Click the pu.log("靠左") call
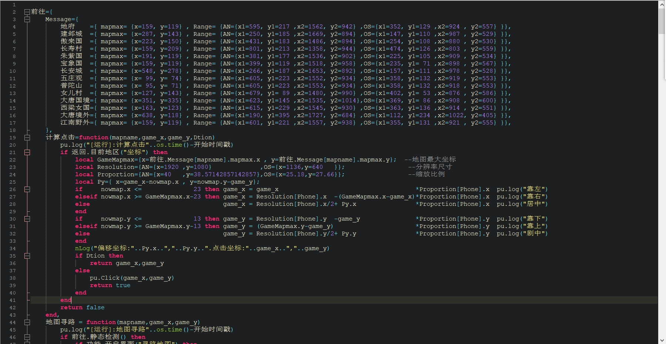Screen dimensions: 666x344 pos(522,189)
